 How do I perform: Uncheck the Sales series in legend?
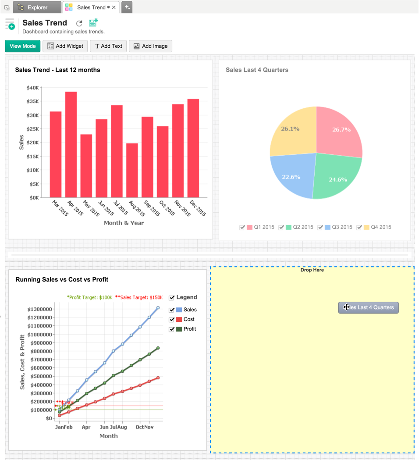pyautogui.click(x=171, y=309)
